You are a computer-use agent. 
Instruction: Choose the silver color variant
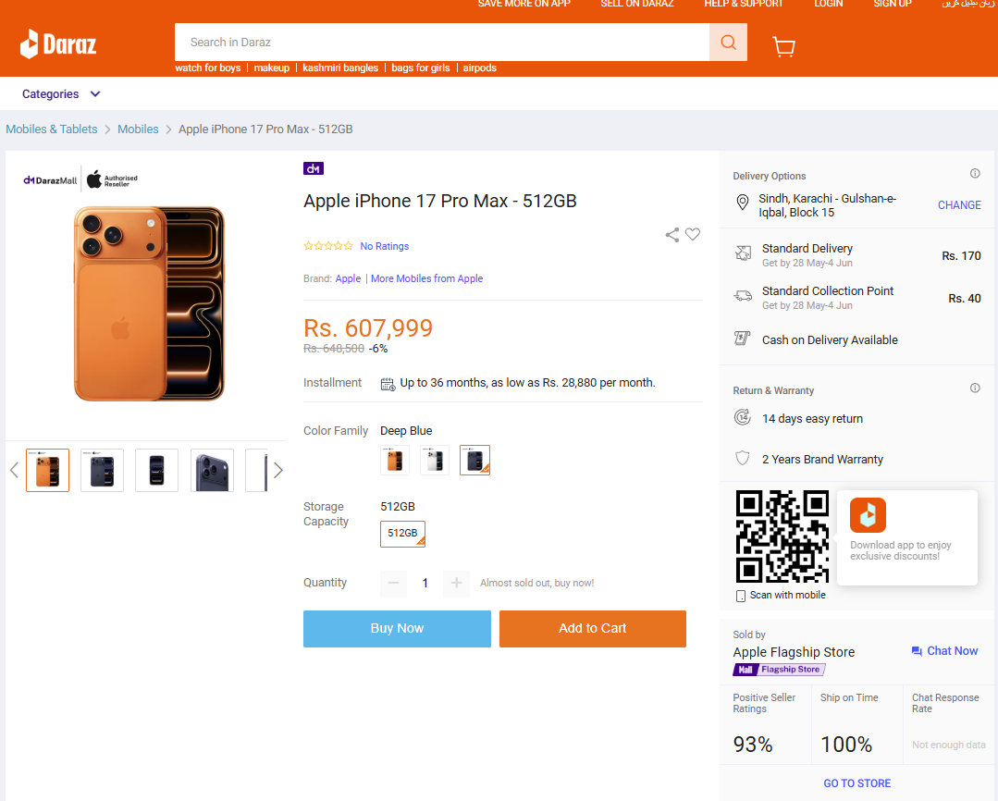tap(435, 461)
